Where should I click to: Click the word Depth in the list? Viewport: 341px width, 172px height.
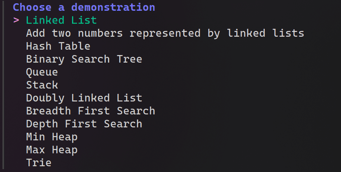pyautogui.click(x=42, y=124)
